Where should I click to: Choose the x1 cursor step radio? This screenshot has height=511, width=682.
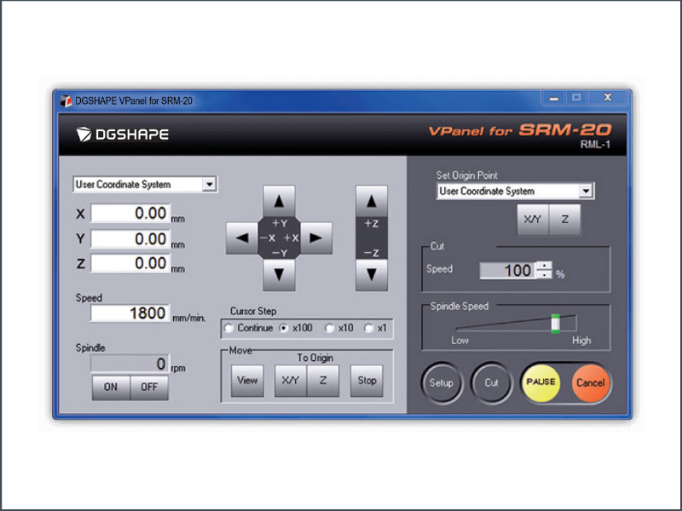coord(369,328)
